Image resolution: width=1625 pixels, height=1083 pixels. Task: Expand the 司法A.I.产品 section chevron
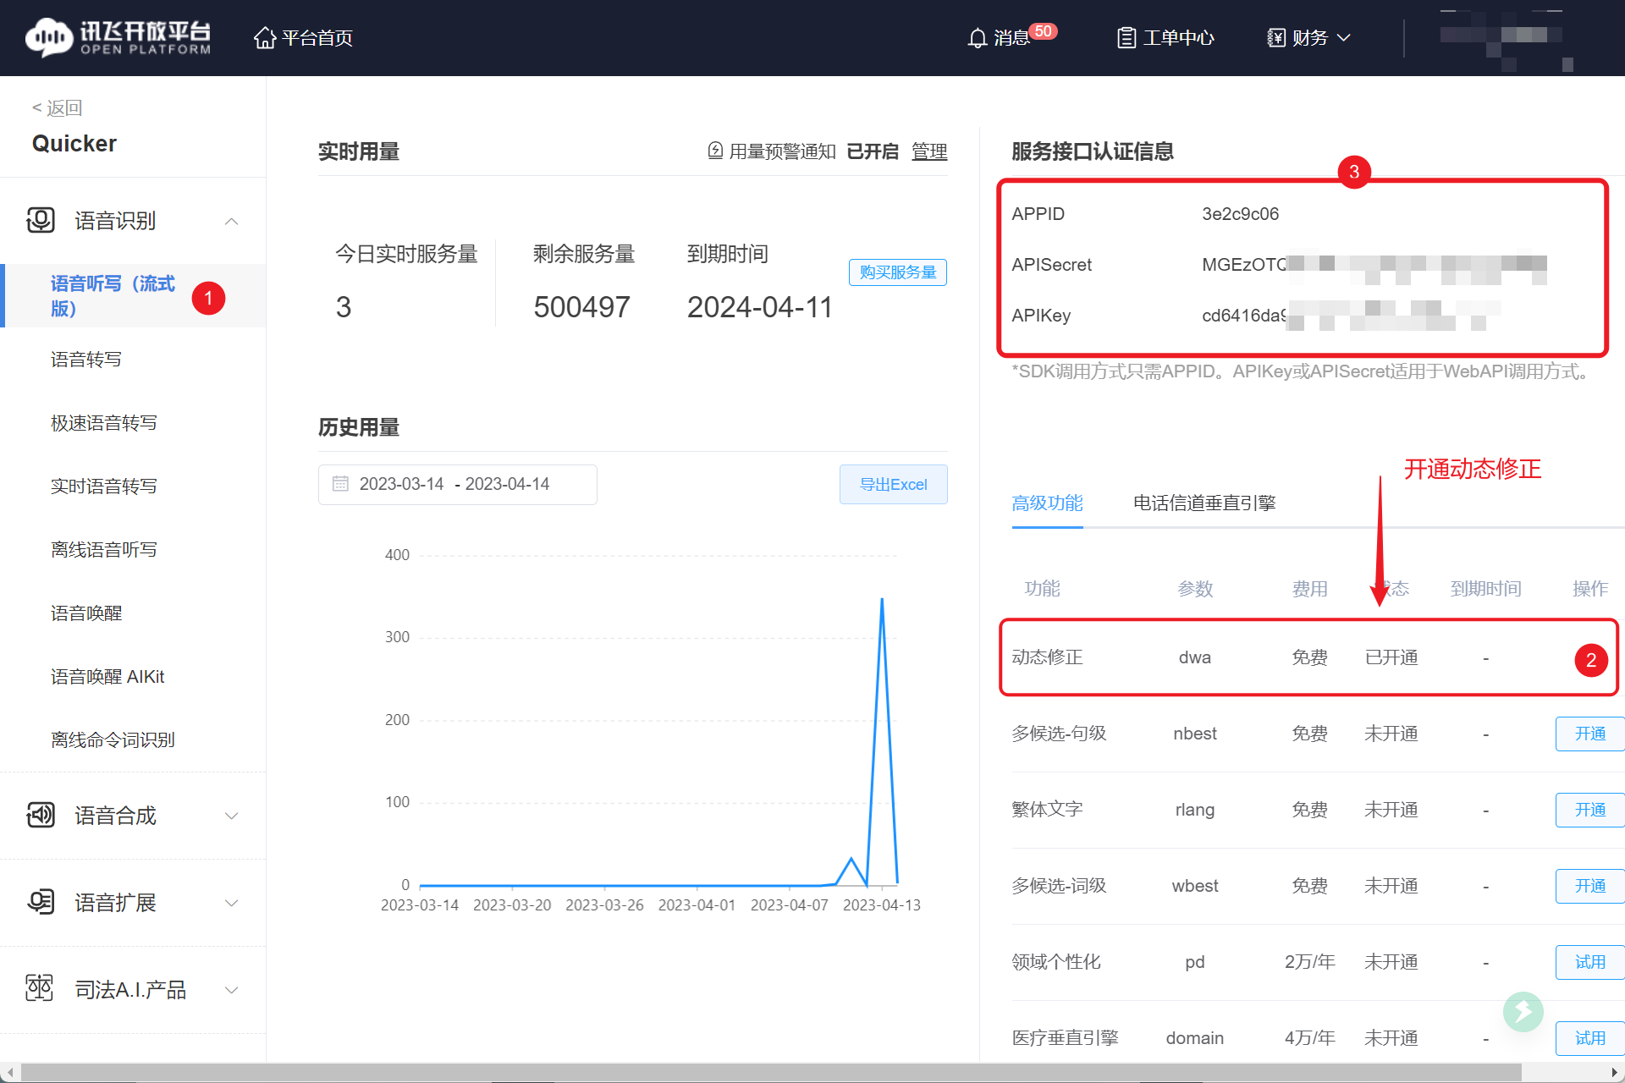pos(231,990)
